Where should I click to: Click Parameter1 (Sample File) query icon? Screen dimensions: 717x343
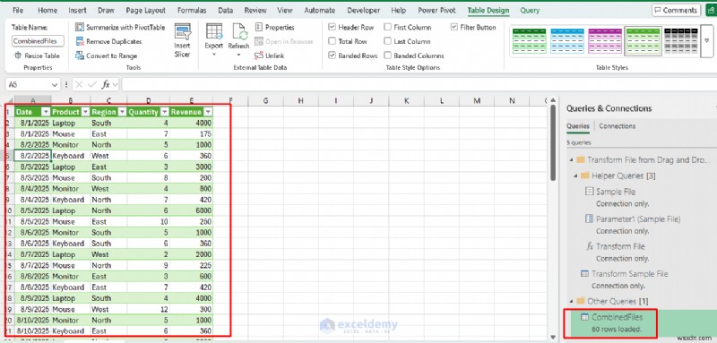pyautogui.click(x=590, y=219)
